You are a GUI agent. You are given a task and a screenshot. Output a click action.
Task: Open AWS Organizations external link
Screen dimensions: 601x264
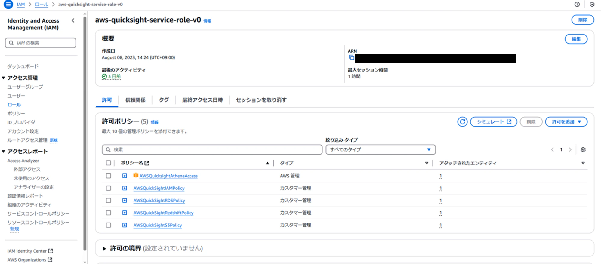30,260
